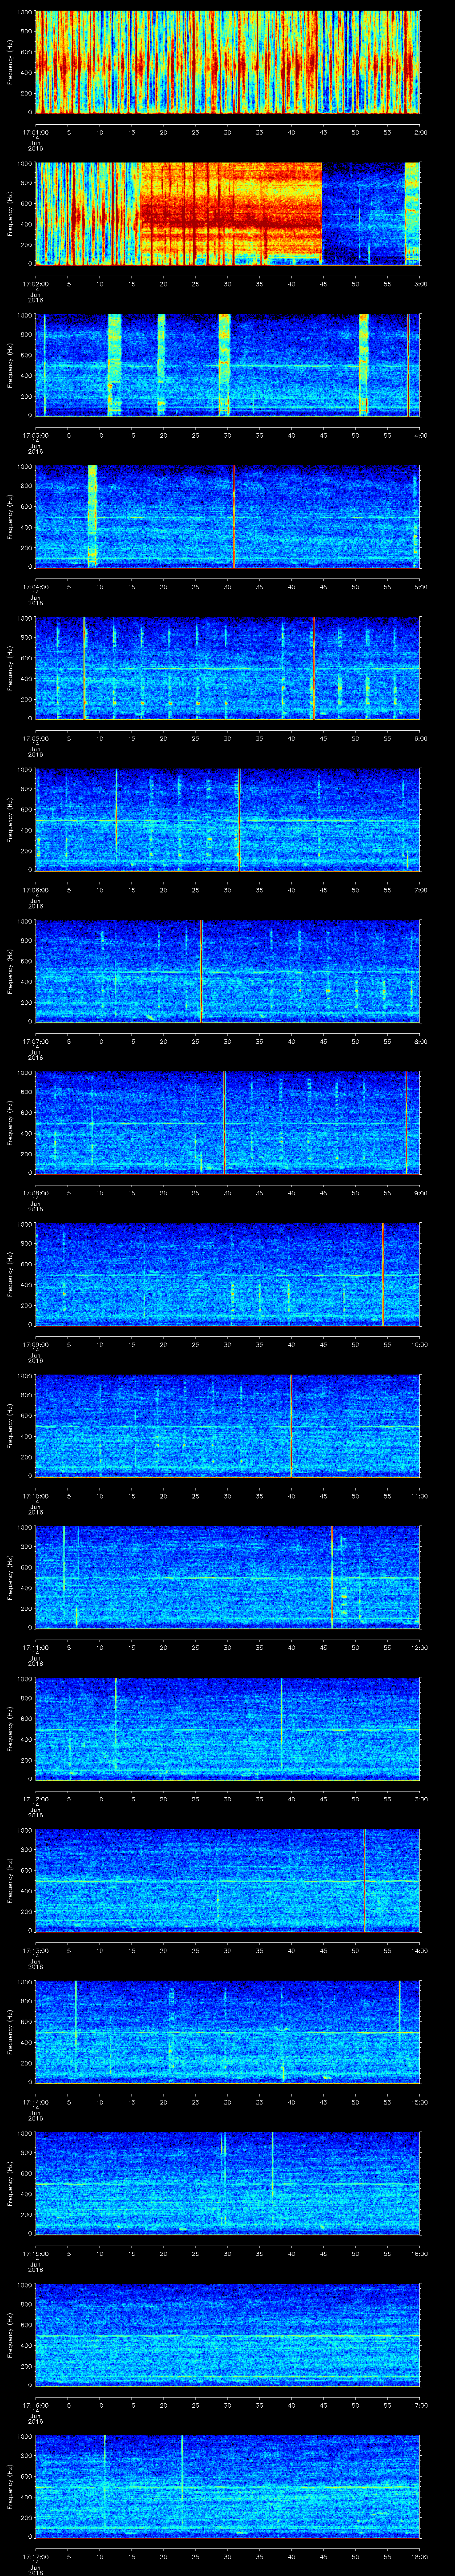Select the 17:07:00 axis start label
The image size is (455, 2576).
click(x=36, y=1041)
